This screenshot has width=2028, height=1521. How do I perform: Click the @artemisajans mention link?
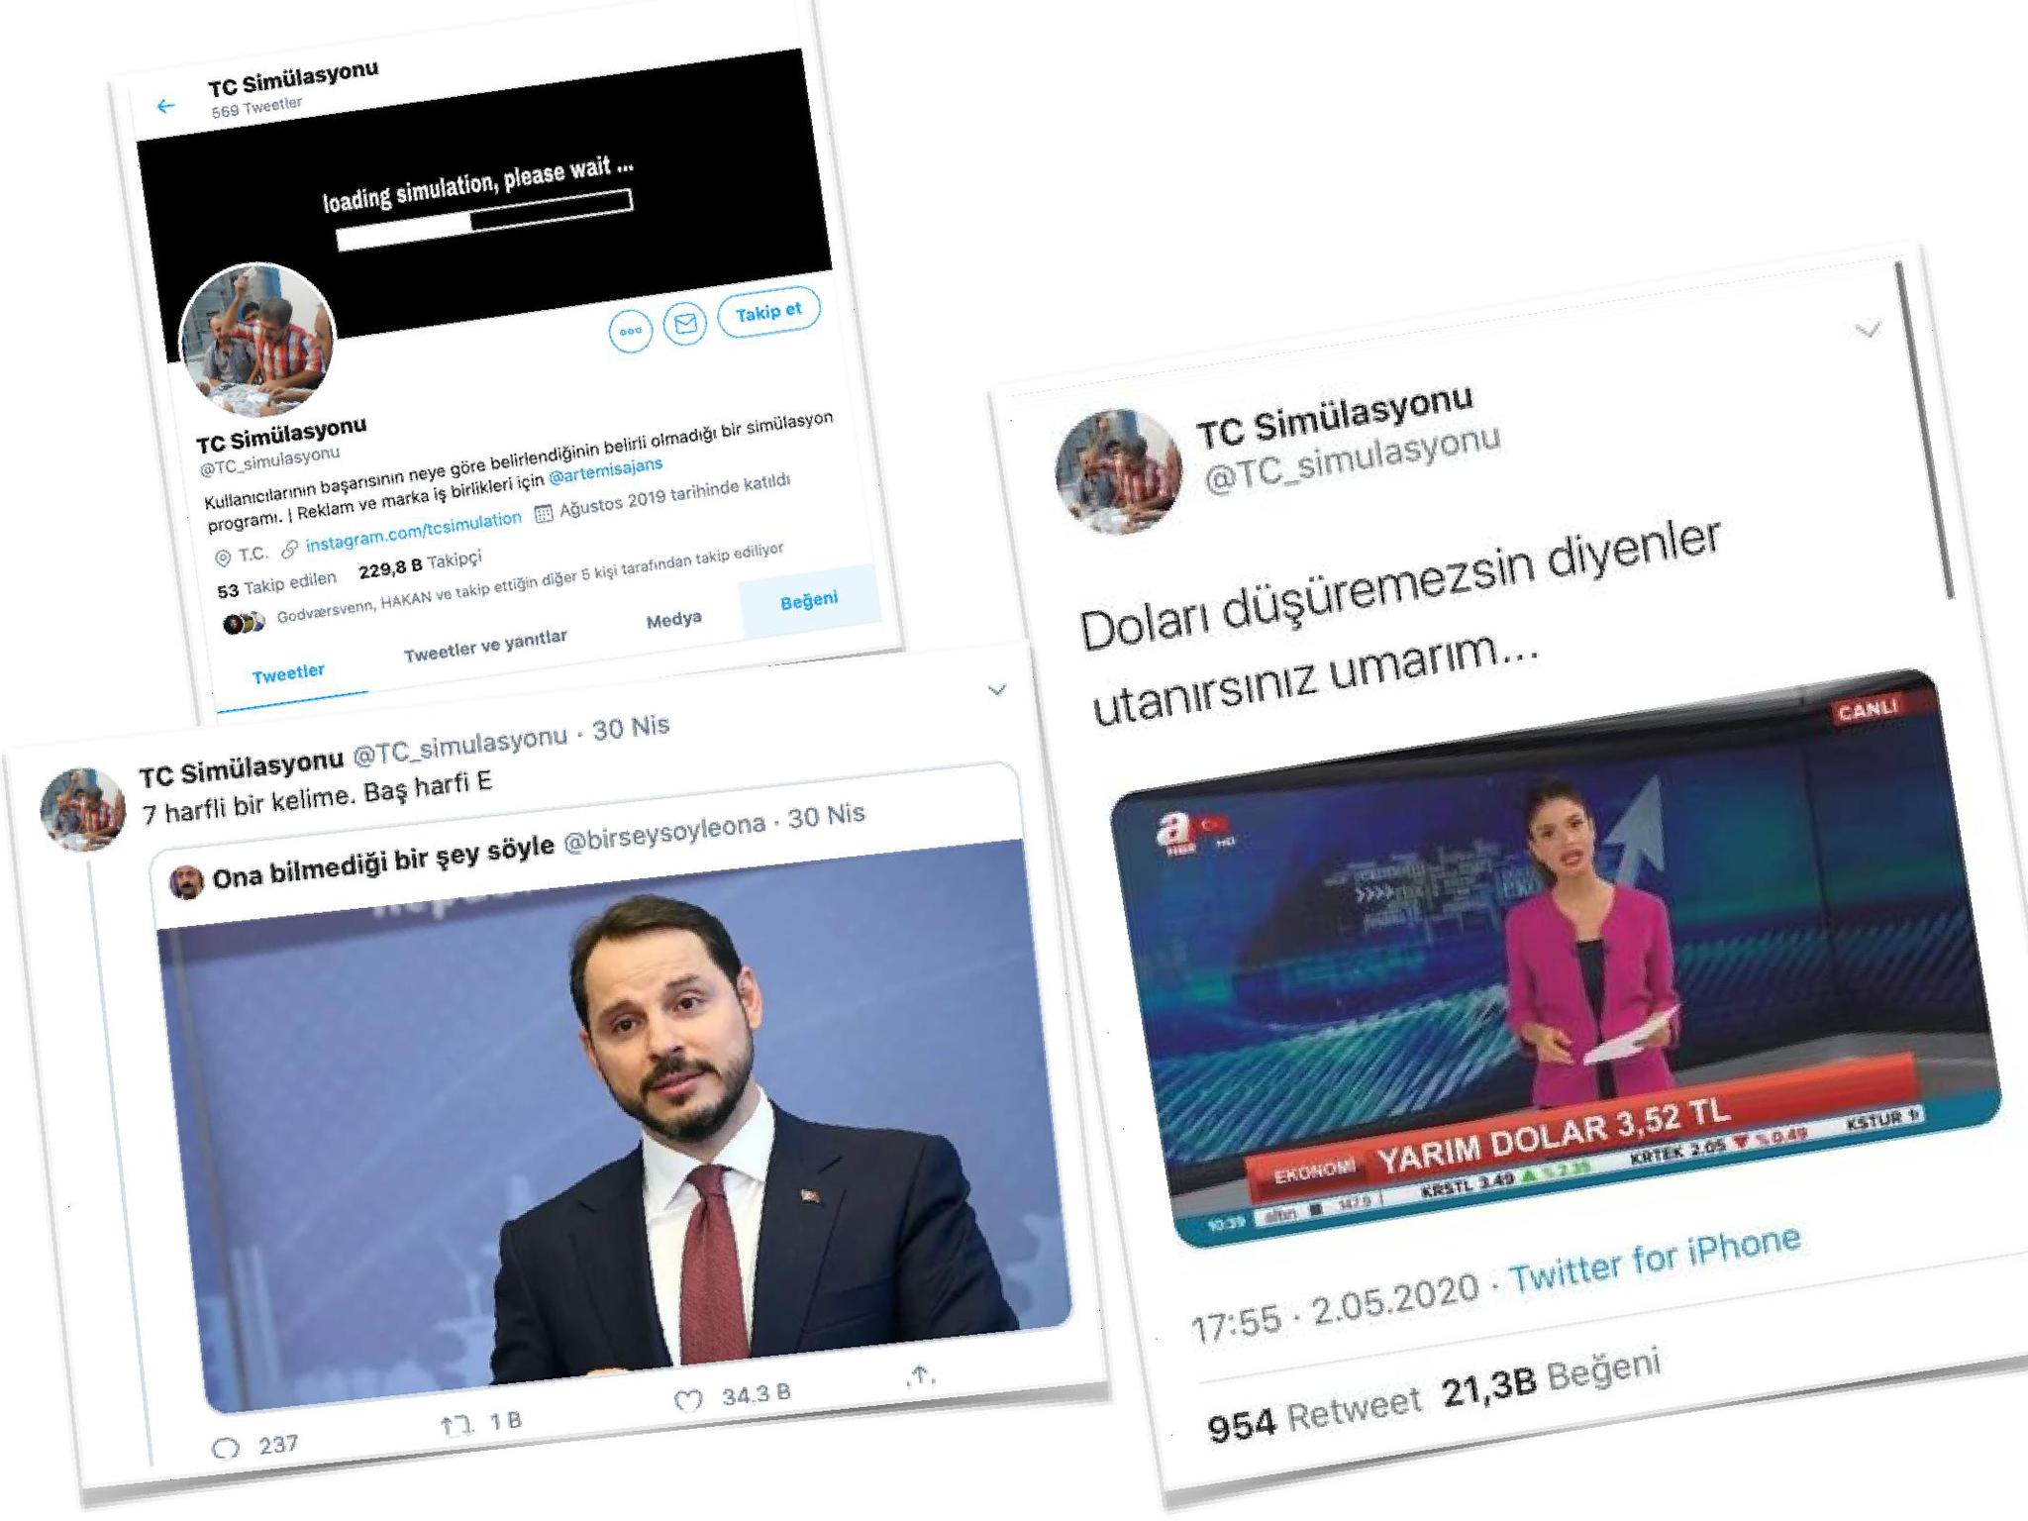[605, 470]
